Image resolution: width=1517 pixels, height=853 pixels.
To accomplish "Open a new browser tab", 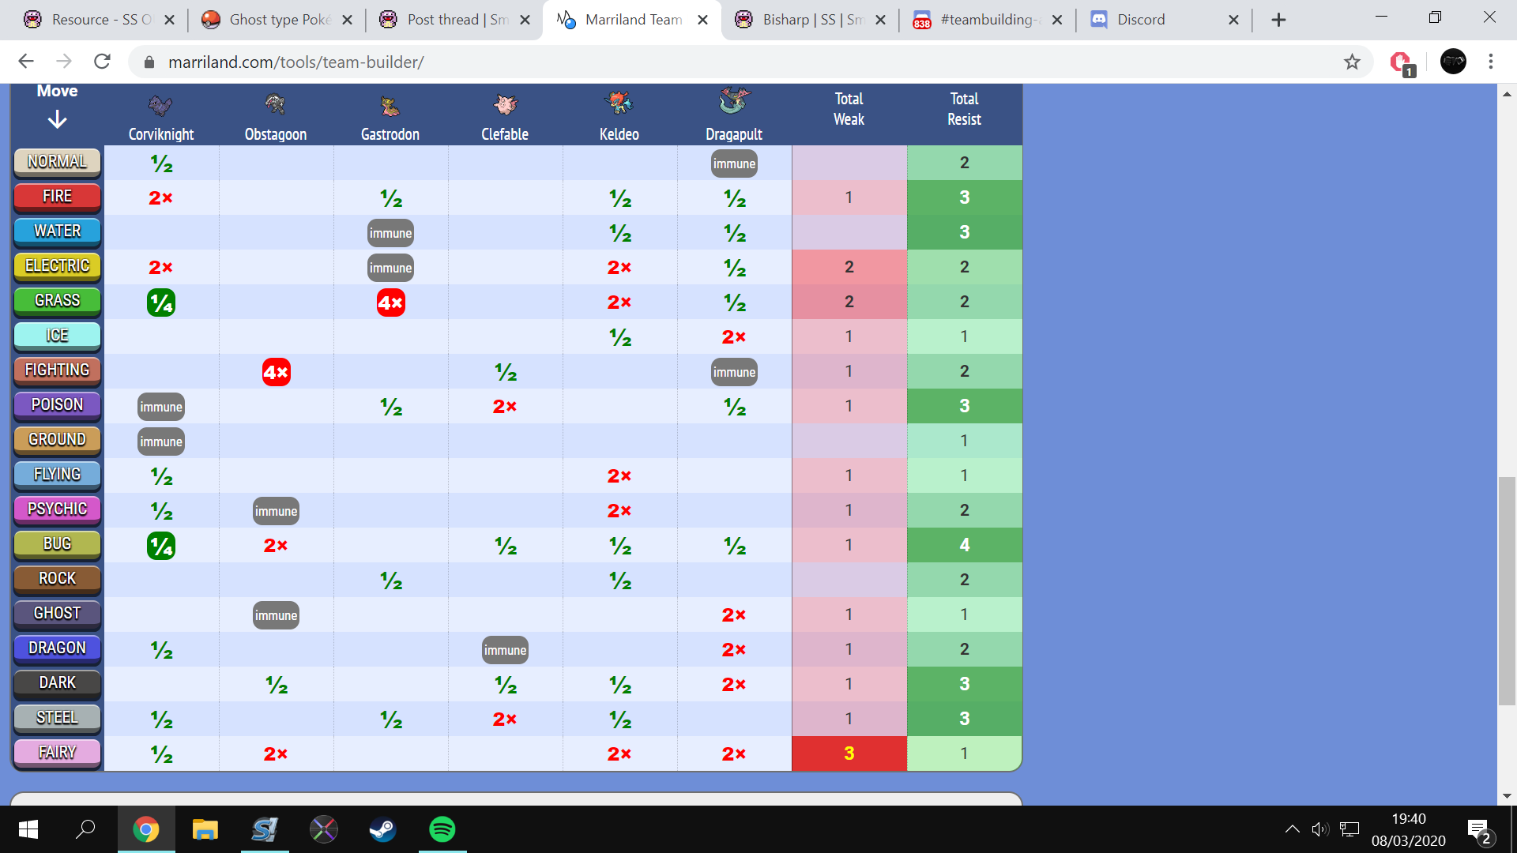I will [1278, 20].
